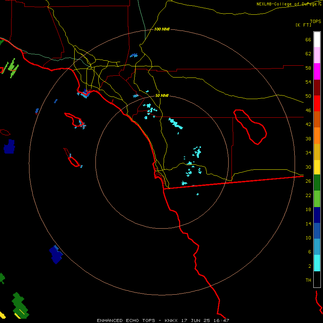This screenshot has width=323, height=323.
Task: Click the black TH threshold swatch
Action: pos(317,279)
